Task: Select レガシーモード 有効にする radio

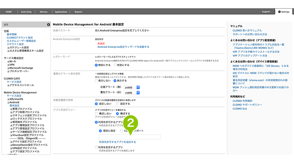Action: pyautogui.click(x=115, y=65)
